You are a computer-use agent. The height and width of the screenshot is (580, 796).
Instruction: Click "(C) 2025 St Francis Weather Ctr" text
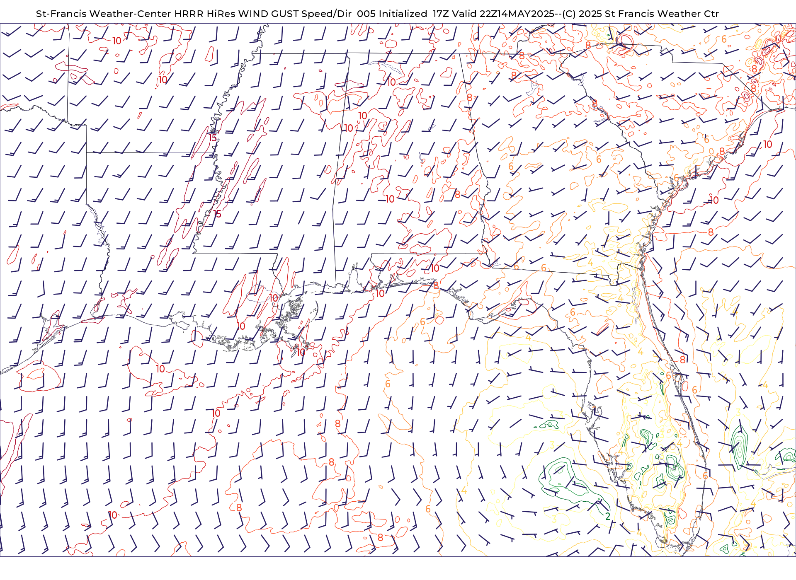[x=641, y=14]
